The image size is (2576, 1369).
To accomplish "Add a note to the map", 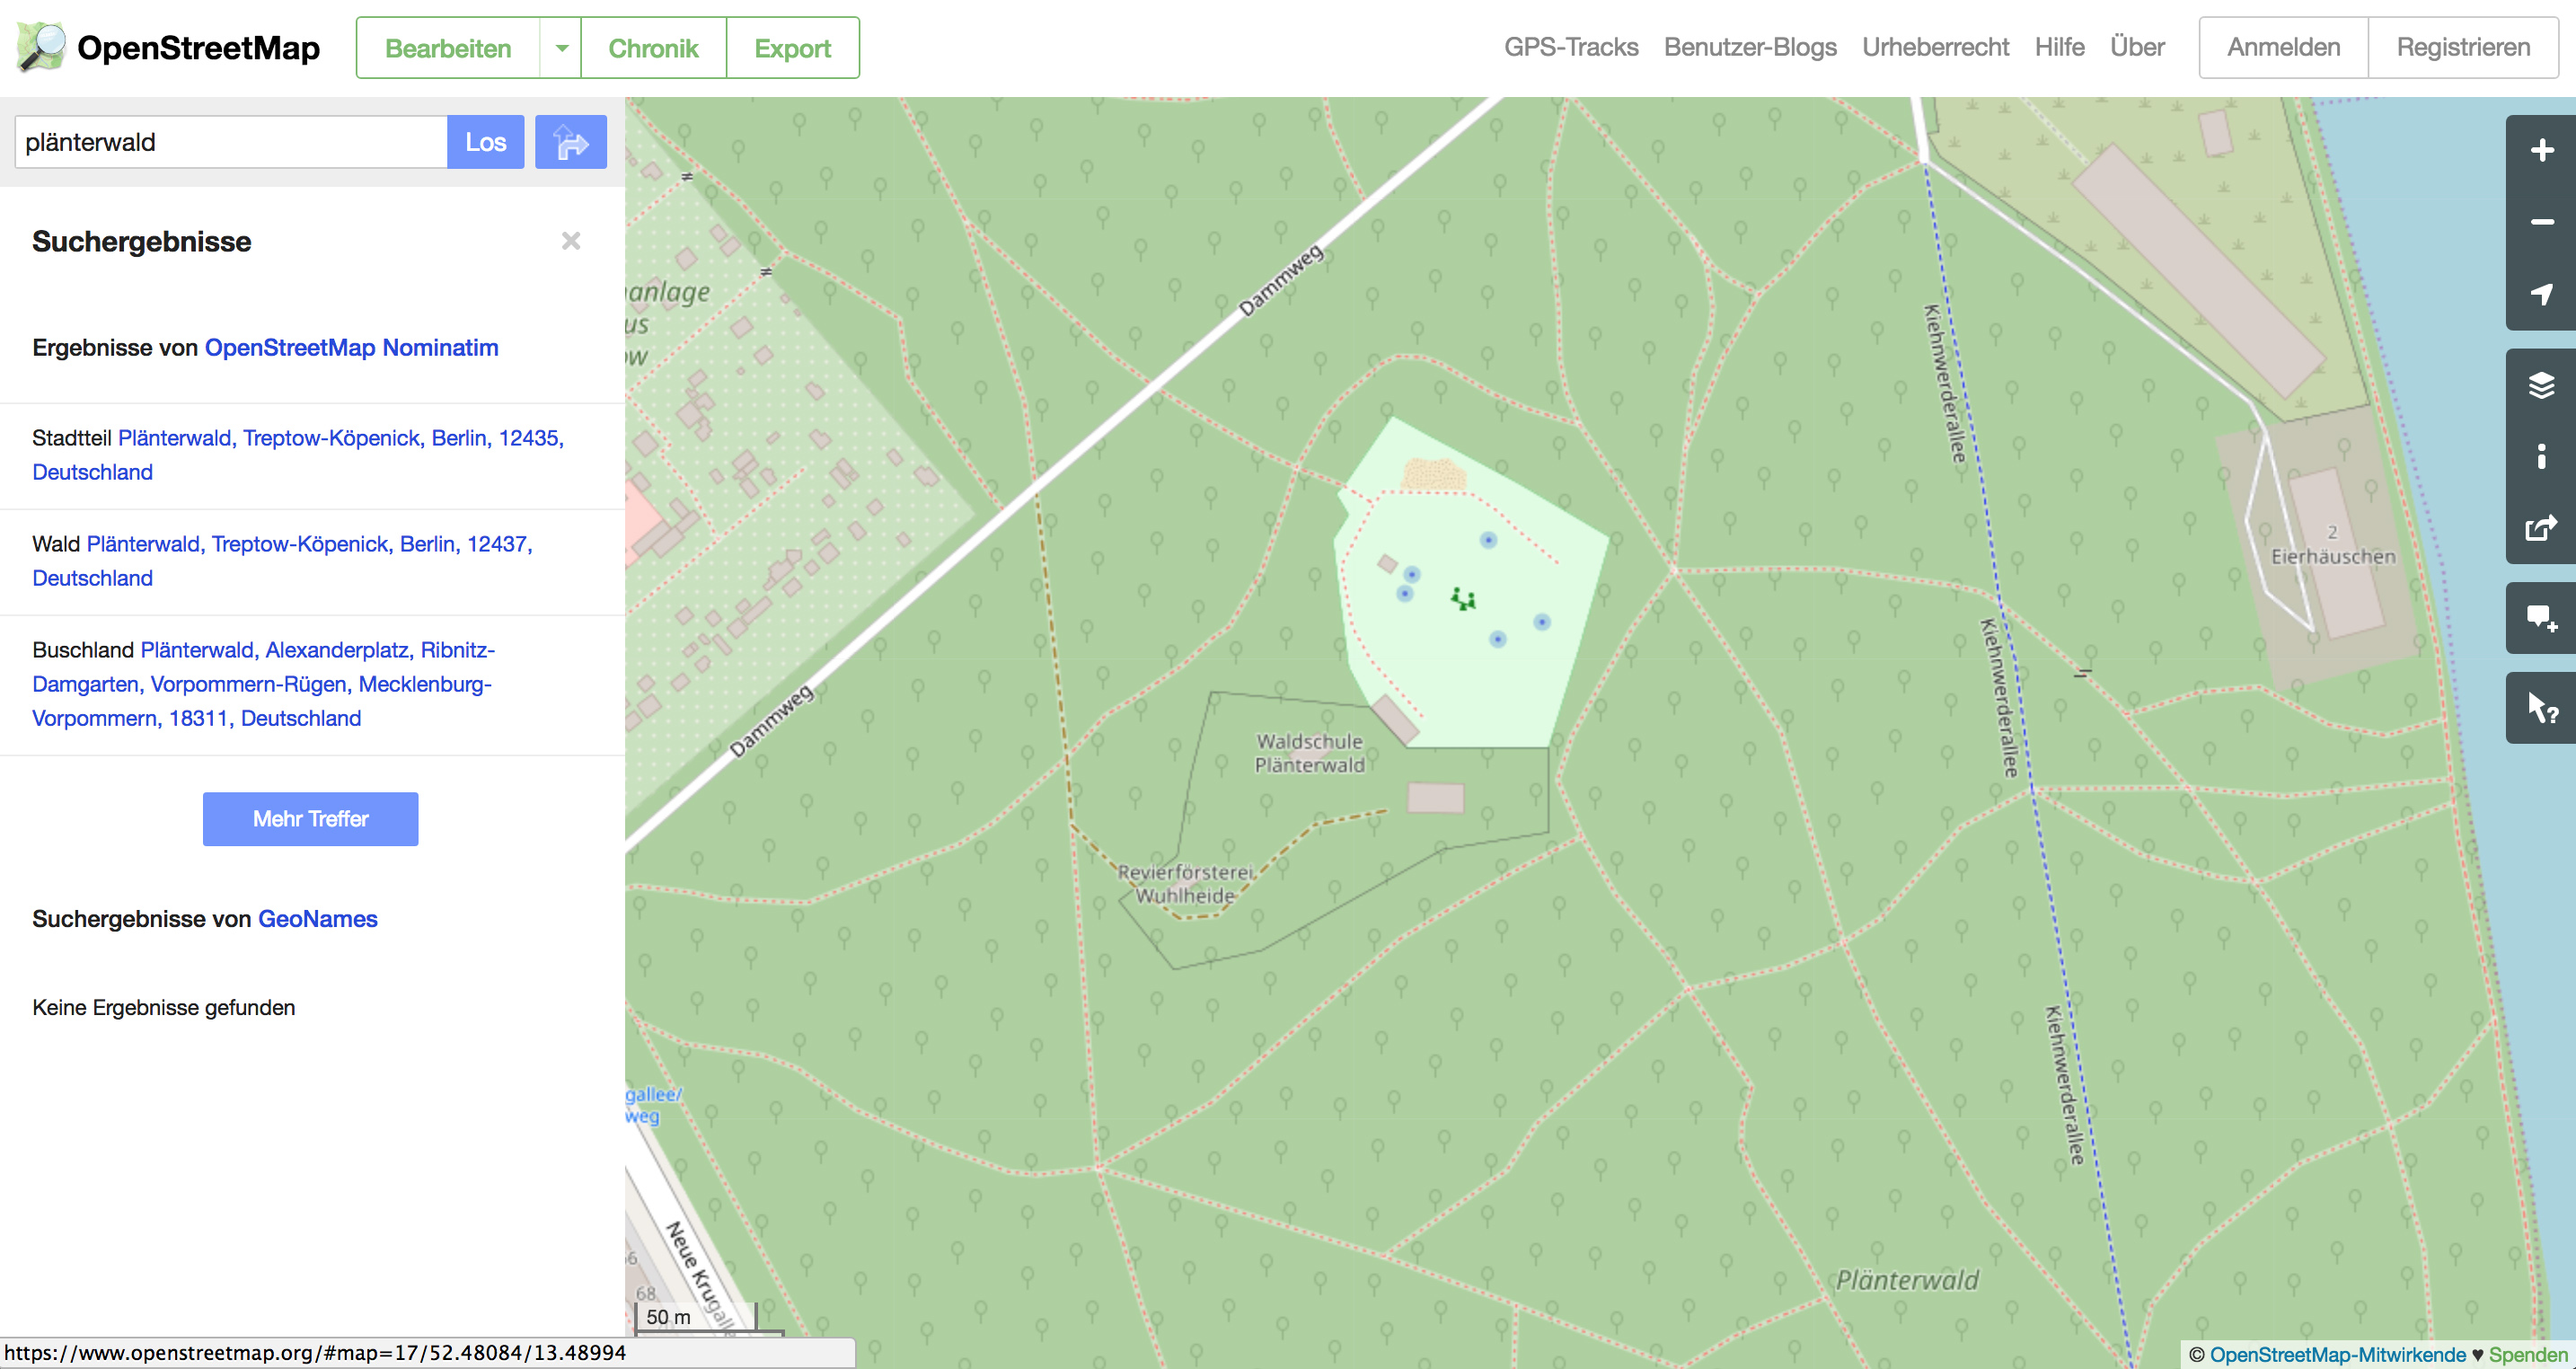I will (x=2541, y=618).
